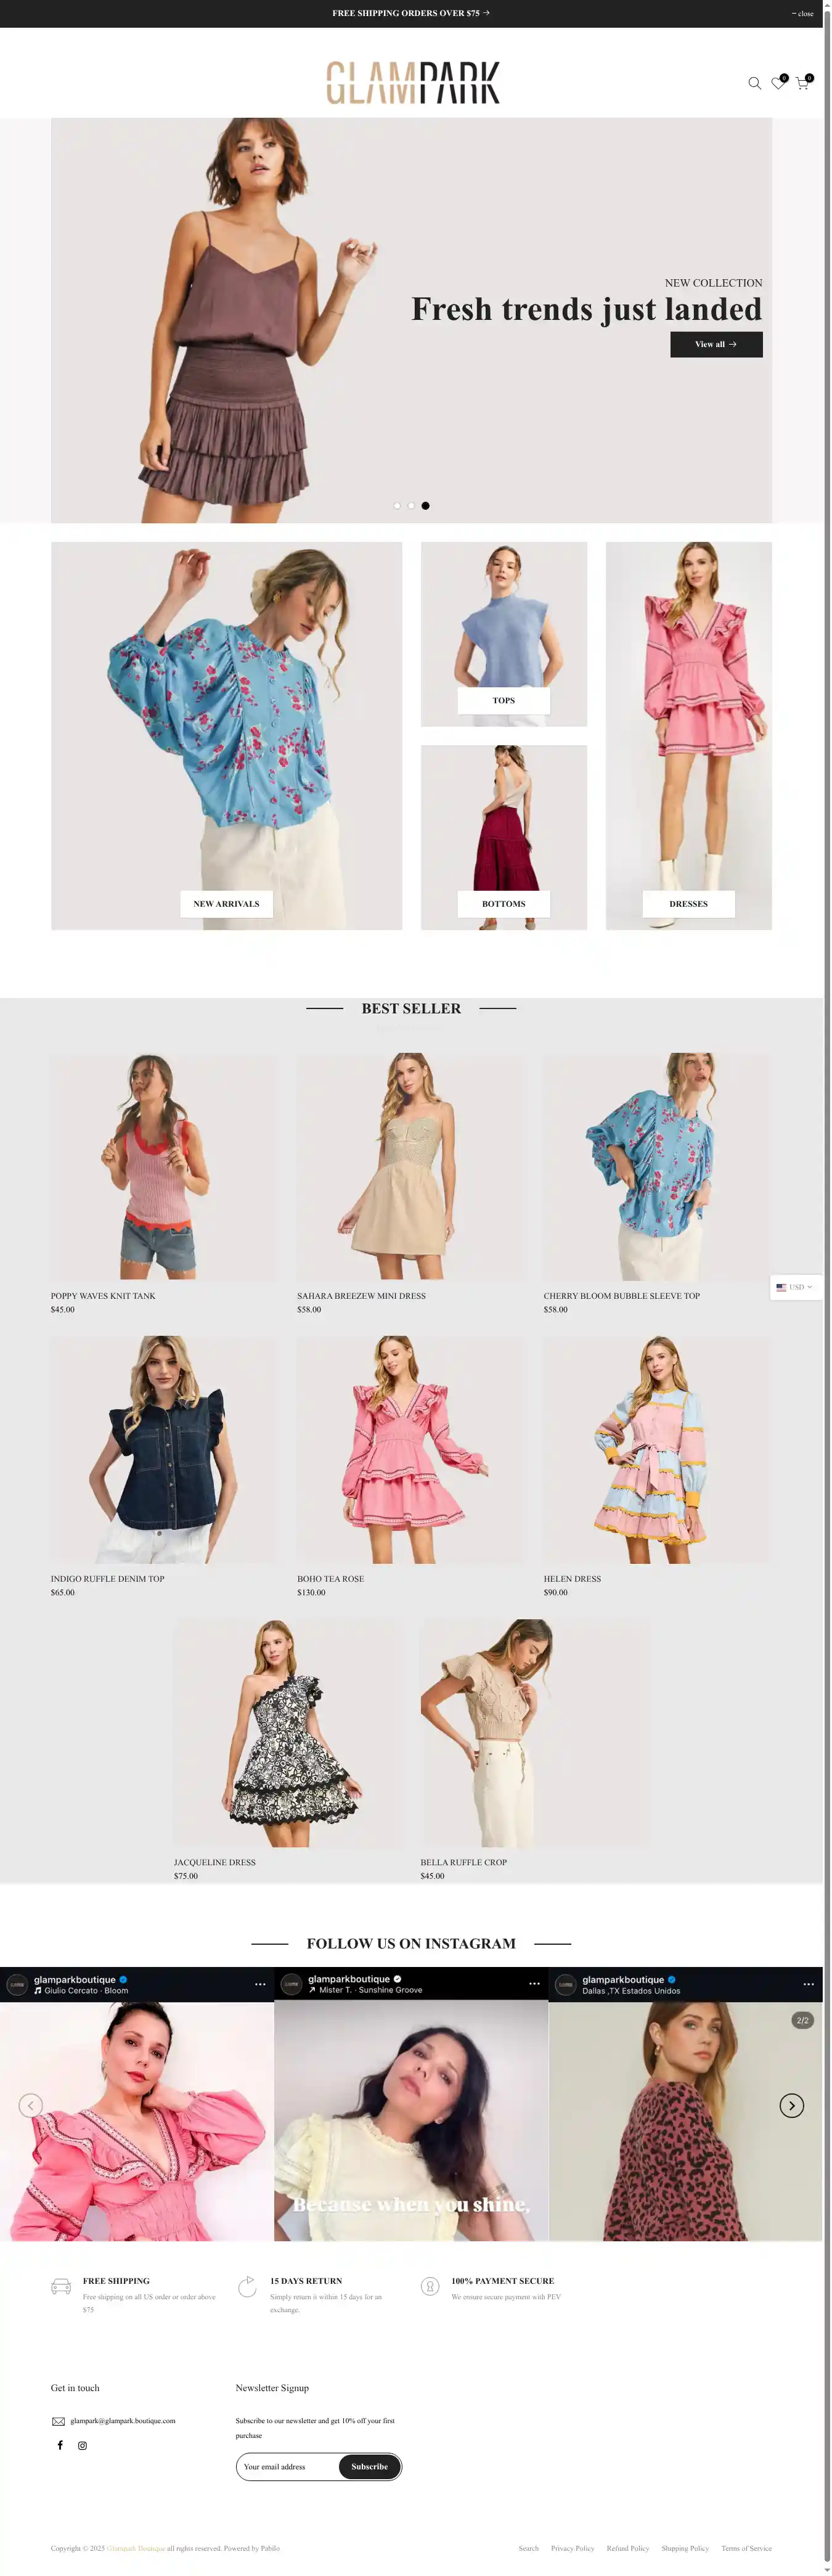Click the Facebook icon in footer

pyautogui.click(x=60, y=2445)
